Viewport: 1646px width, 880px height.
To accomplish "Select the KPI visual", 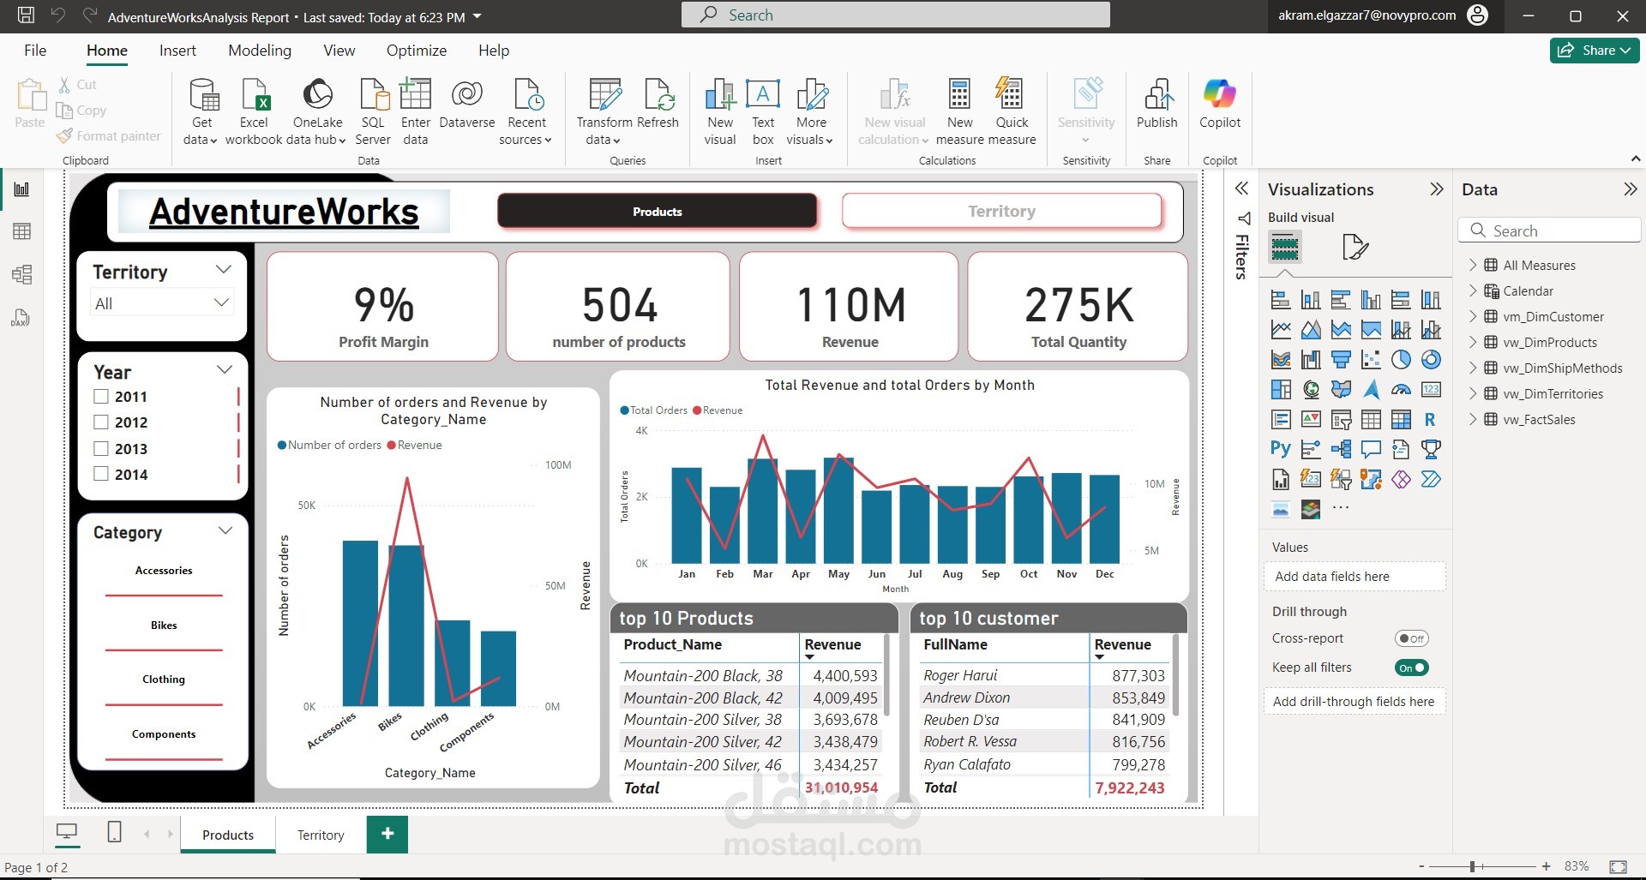I will pyautogui.click(x=1311, y=420).
